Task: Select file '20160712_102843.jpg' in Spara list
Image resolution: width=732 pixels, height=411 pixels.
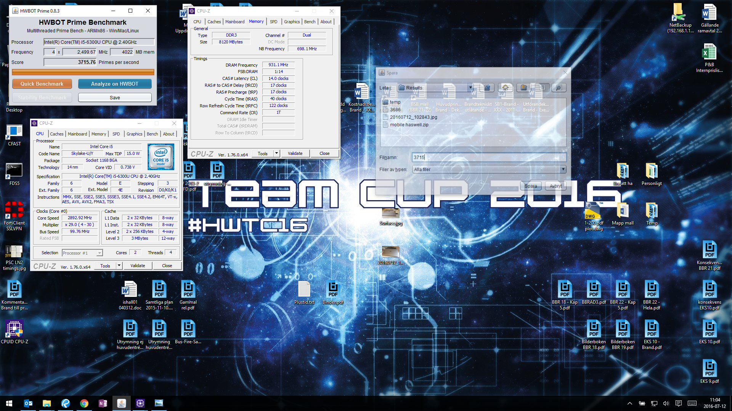Action: click(x=410, y=117)
